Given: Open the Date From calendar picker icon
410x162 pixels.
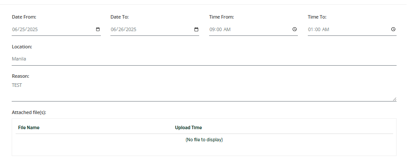Looking at the screenshot, I should tap(98, 29).
